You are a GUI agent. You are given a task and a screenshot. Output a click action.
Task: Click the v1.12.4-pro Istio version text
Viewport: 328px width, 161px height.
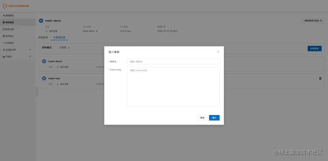[x=125, y=31]
